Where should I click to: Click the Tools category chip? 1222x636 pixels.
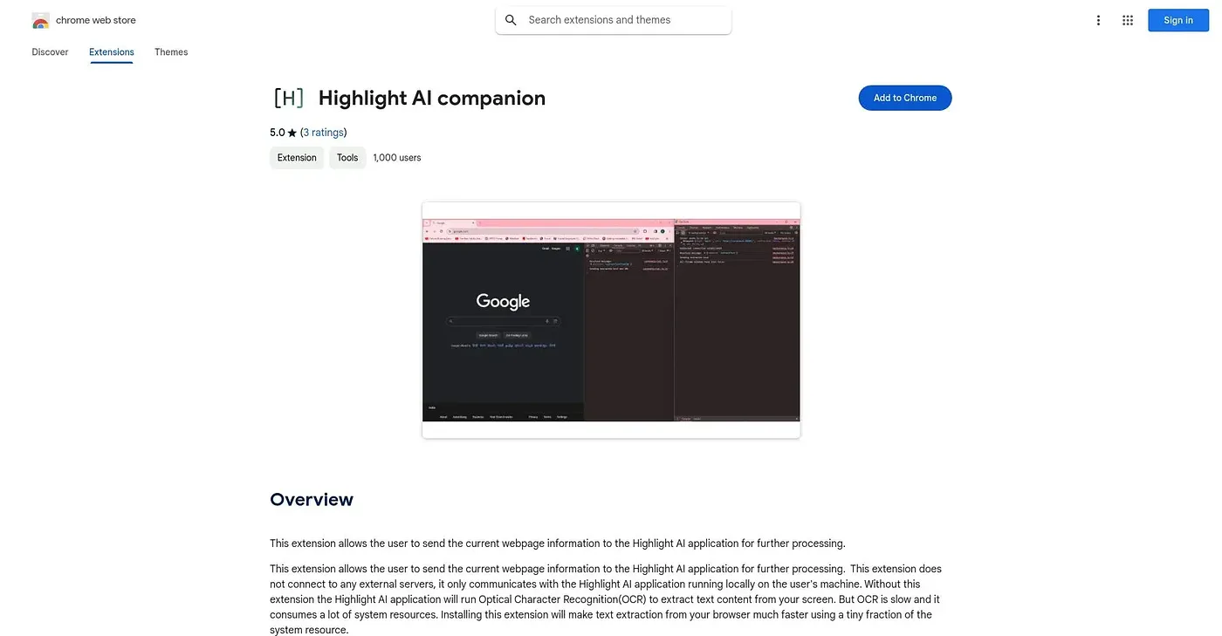point(347,158)
